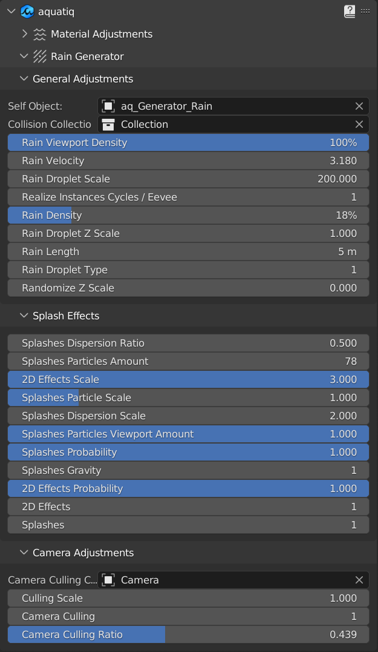Click the aquatiq logo icon

coord(27,12)
